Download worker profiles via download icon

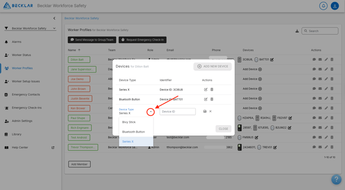[x=297, y=31]
